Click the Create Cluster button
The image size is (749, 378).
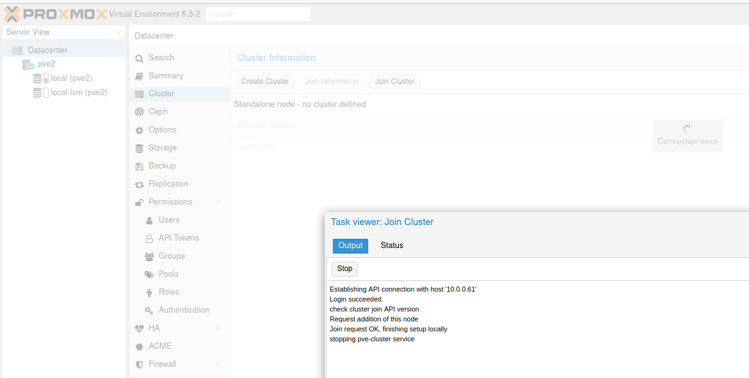265,81
